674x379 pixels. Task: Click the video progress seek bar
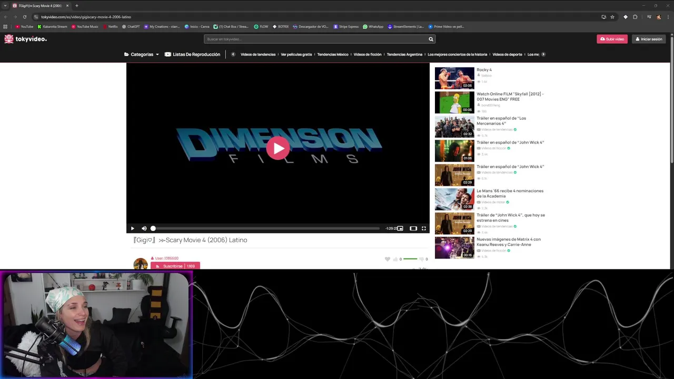[266, 228]
